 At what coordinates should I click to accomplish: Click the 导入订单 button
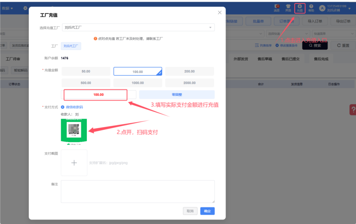point(315,21)
